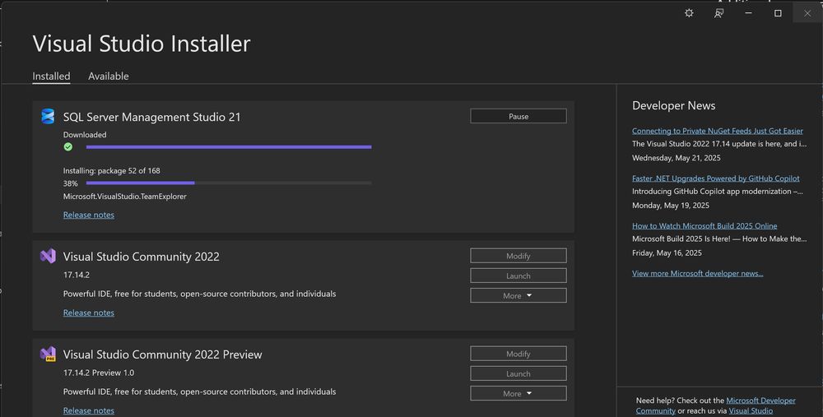Screen dimensions: 823x417
Task: Open Release notes for Visual Studio 17.14.2
Action: tap(89, 313)
